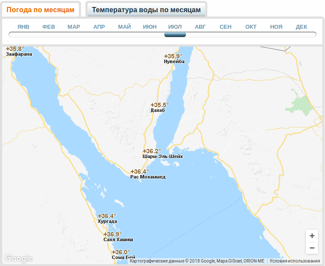Click the +36.4° temperature above Рас Мохаммед
The image size is (325, 266).
[139, 172]
